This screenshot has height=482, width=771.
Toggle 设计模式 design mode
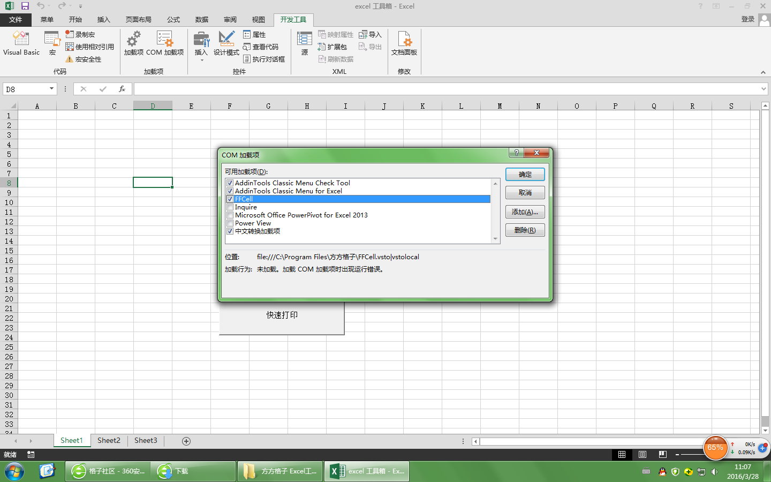tap(226, 43)
